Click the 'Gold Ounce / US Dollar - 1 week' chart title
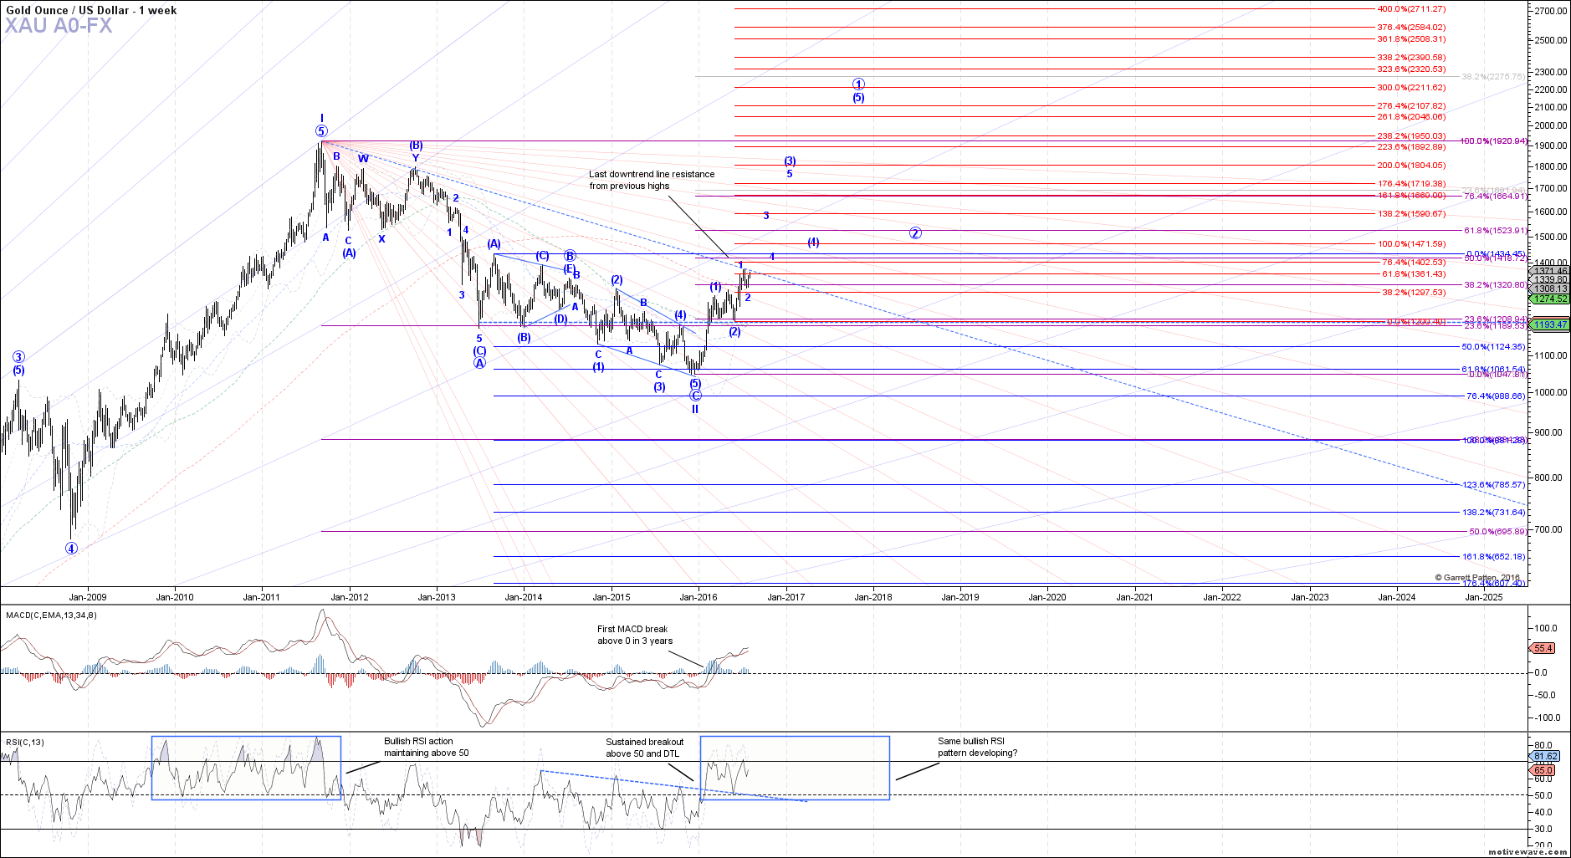Viewport: 1571px width, 858px height. tap(92, 10)
